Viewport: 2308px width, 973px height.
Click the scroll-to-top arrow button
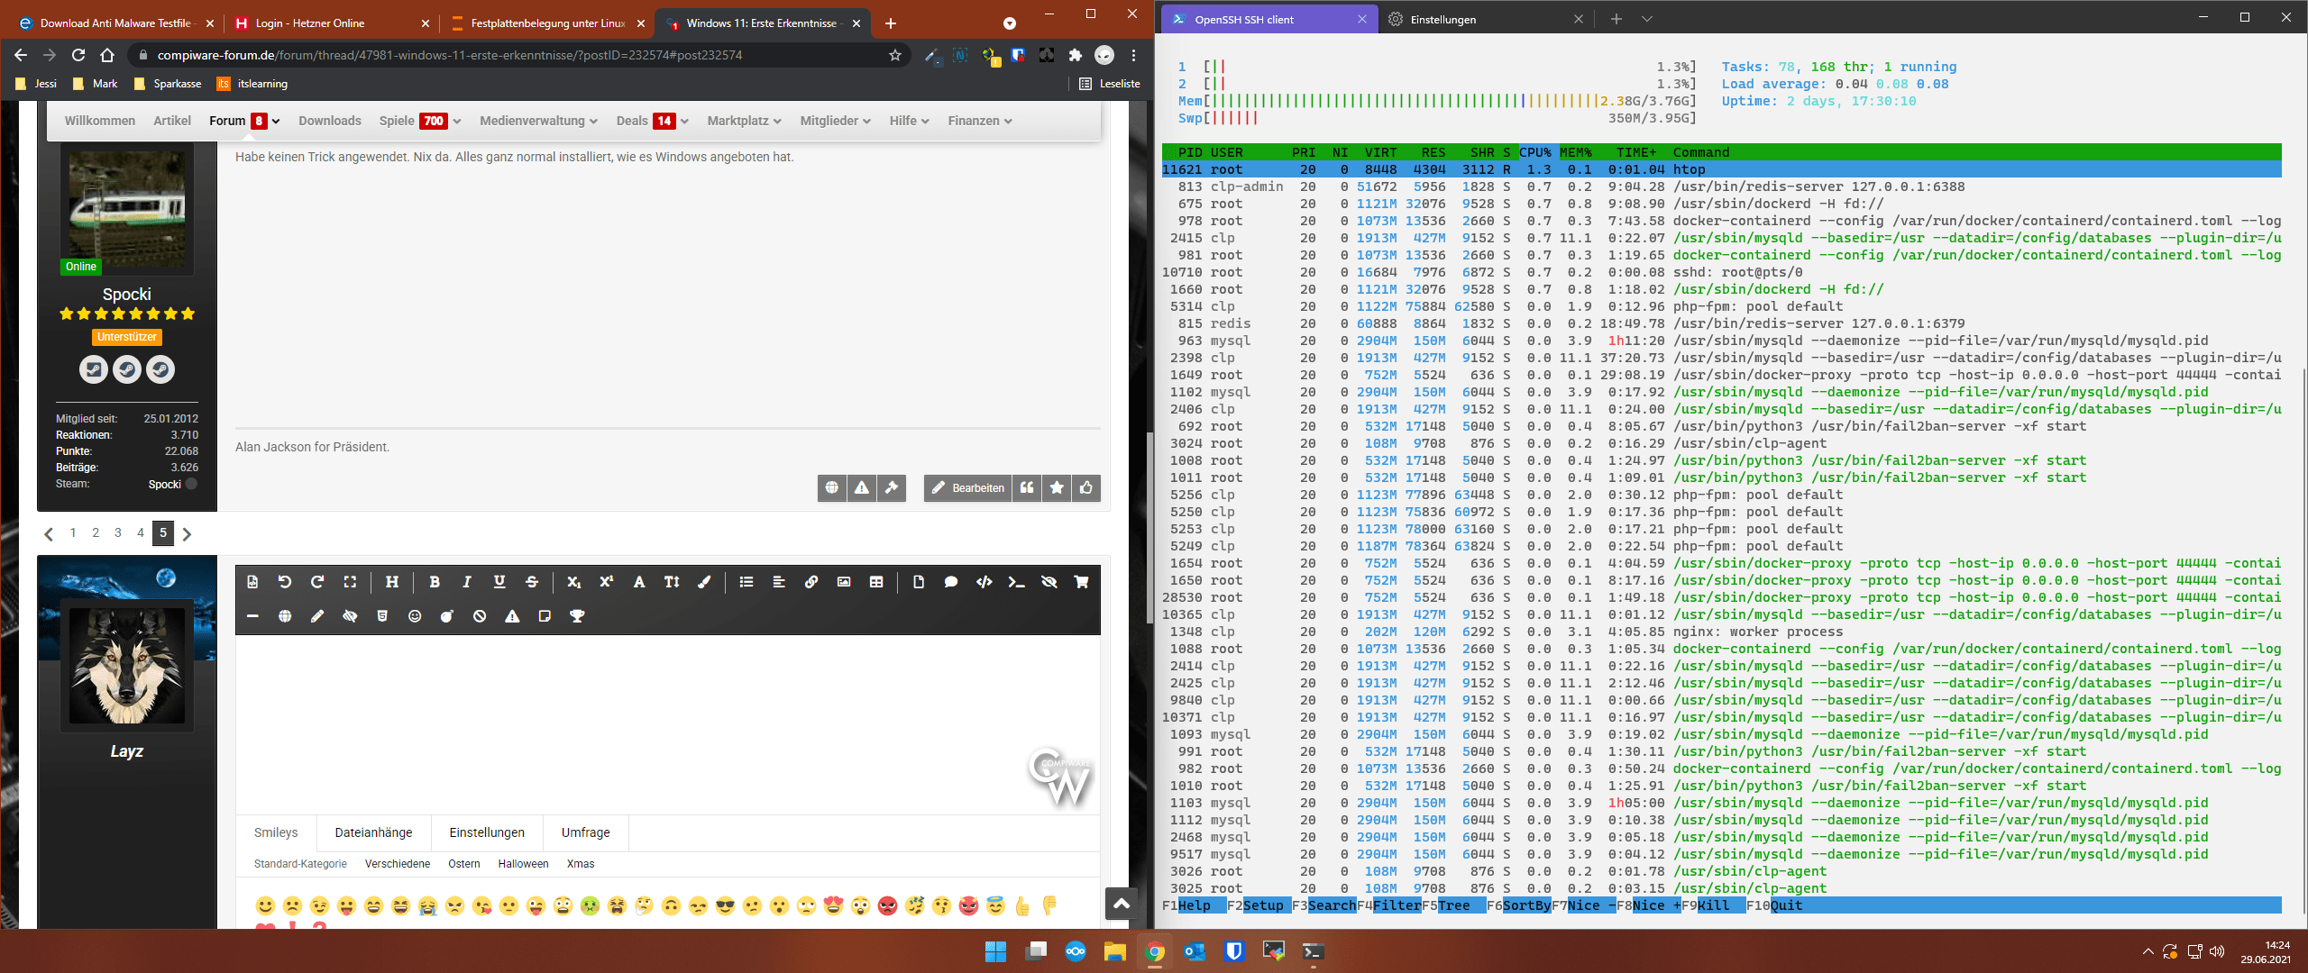pos(1122,903)
